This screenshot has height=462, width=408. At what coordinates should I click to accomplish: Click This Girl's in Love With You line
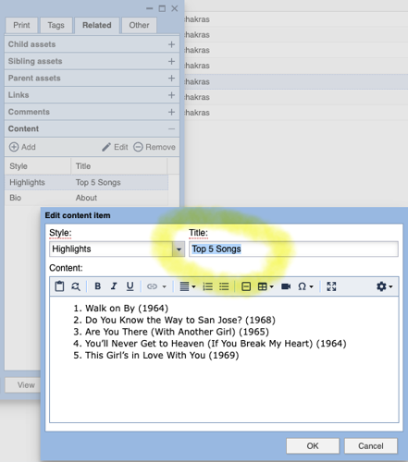(x=162, y=355)
